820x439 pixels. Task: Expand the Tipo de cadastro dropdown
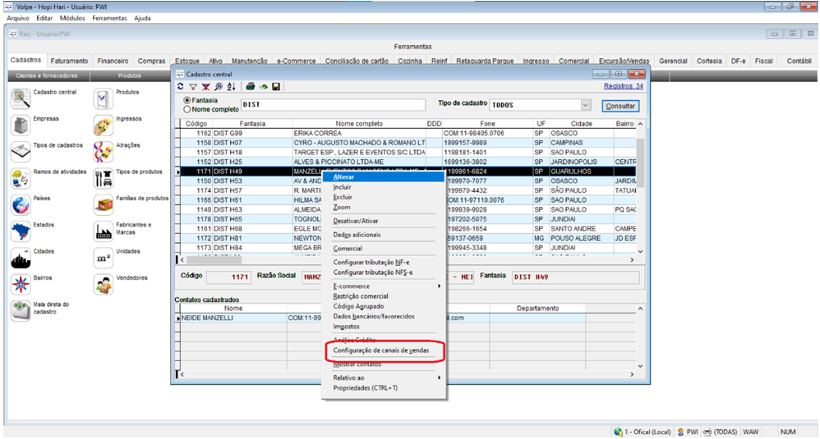pos(585,105)
